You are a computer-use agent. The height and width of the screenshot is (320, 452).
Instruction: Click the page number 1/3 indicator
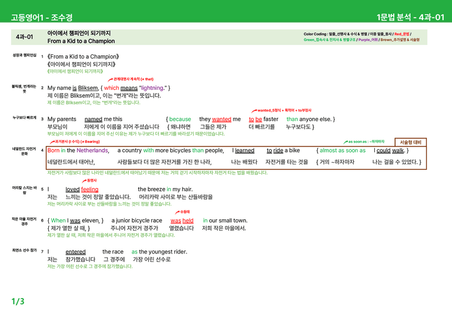(18, 302)
